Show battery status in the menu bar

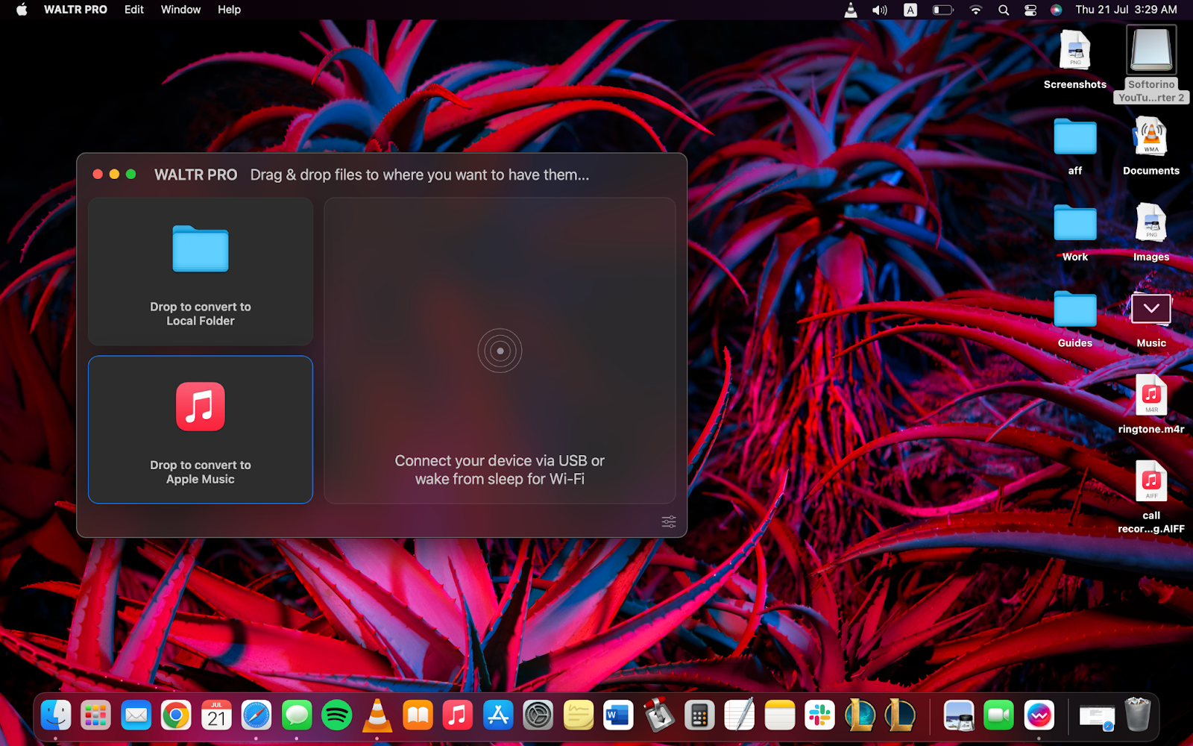(x=943, y=10)
